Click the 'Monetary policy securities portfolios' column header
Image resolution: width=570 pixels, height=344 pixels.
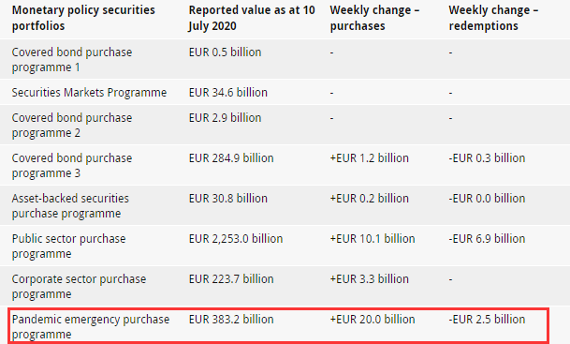tap(83, 18)
